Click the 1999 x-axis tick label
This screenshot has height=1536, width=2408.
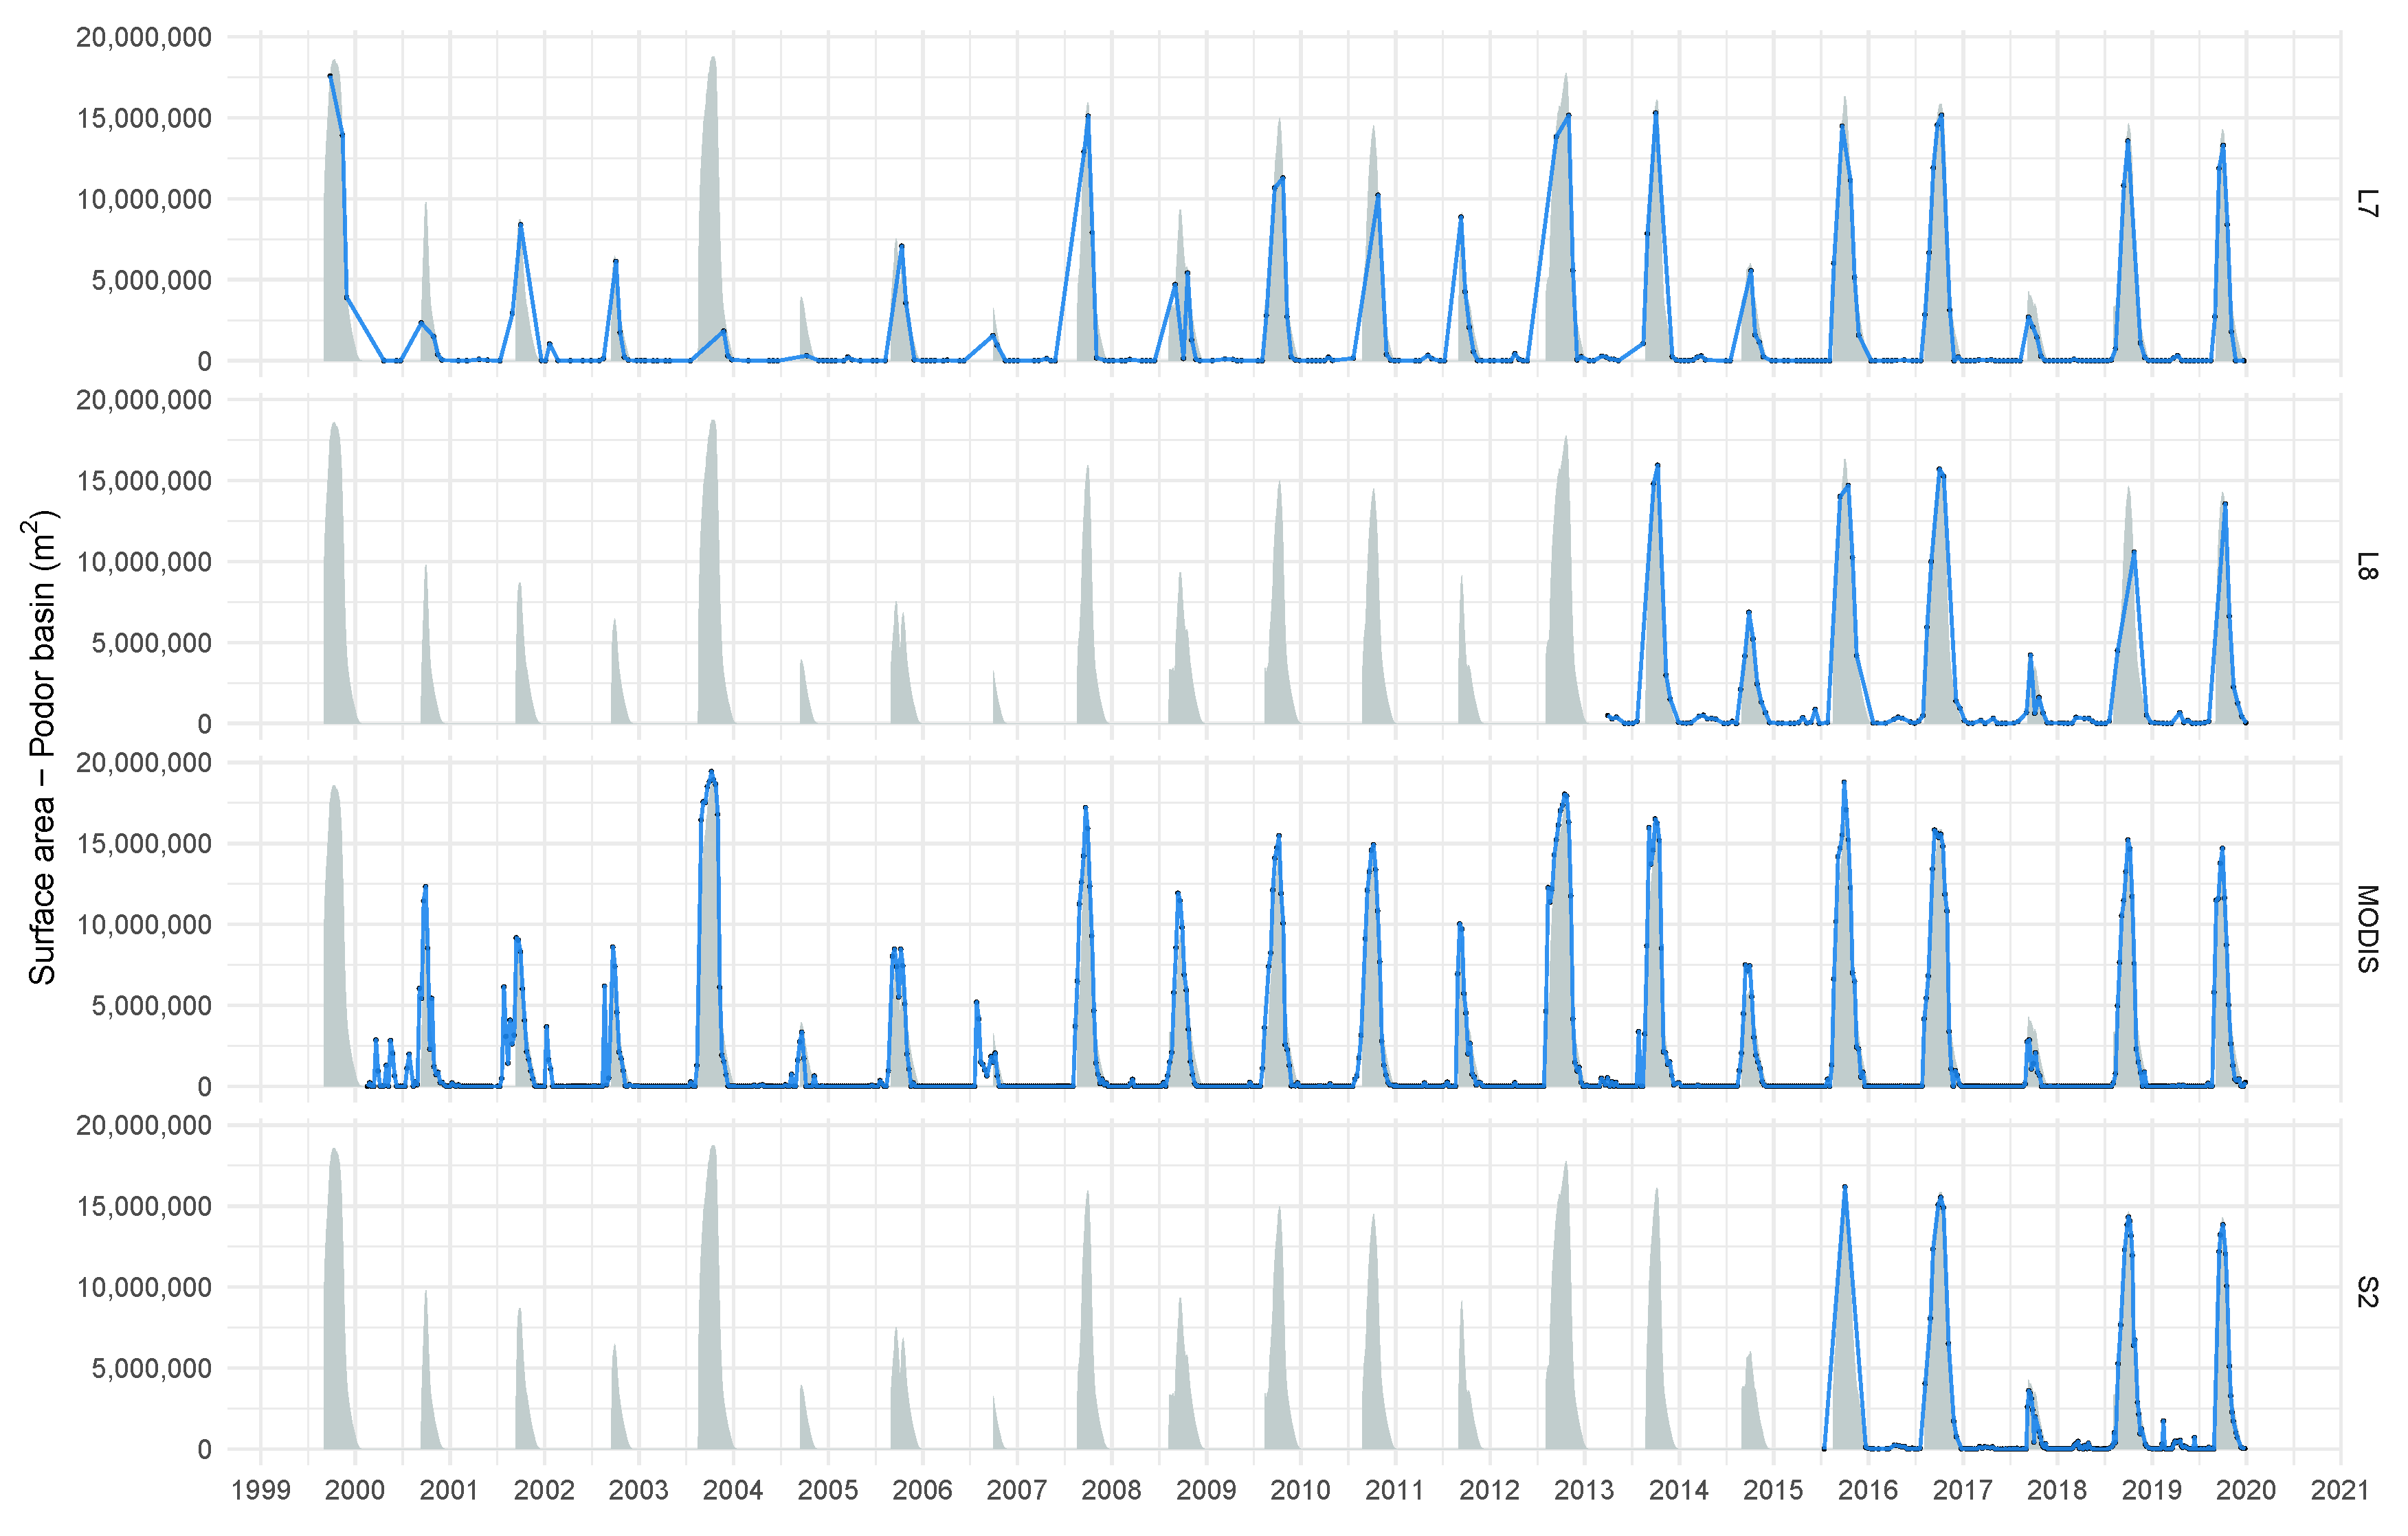click(261, 1490)
